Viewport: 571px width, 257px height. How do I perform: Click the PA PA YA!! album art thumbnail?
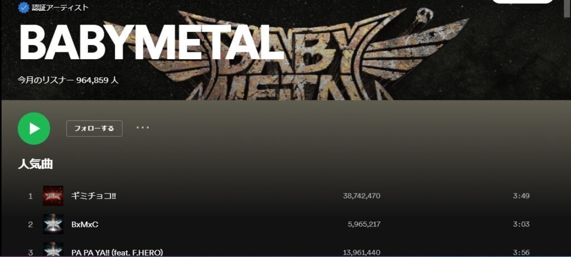[x=53, y=250]
